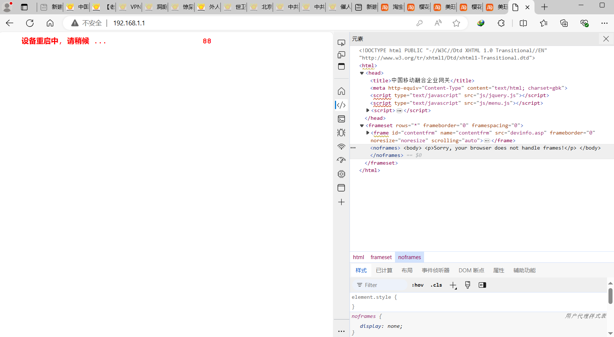The image size is (614, 337).
Task: Open the Sources bug icon
Action: coord(341,132)
